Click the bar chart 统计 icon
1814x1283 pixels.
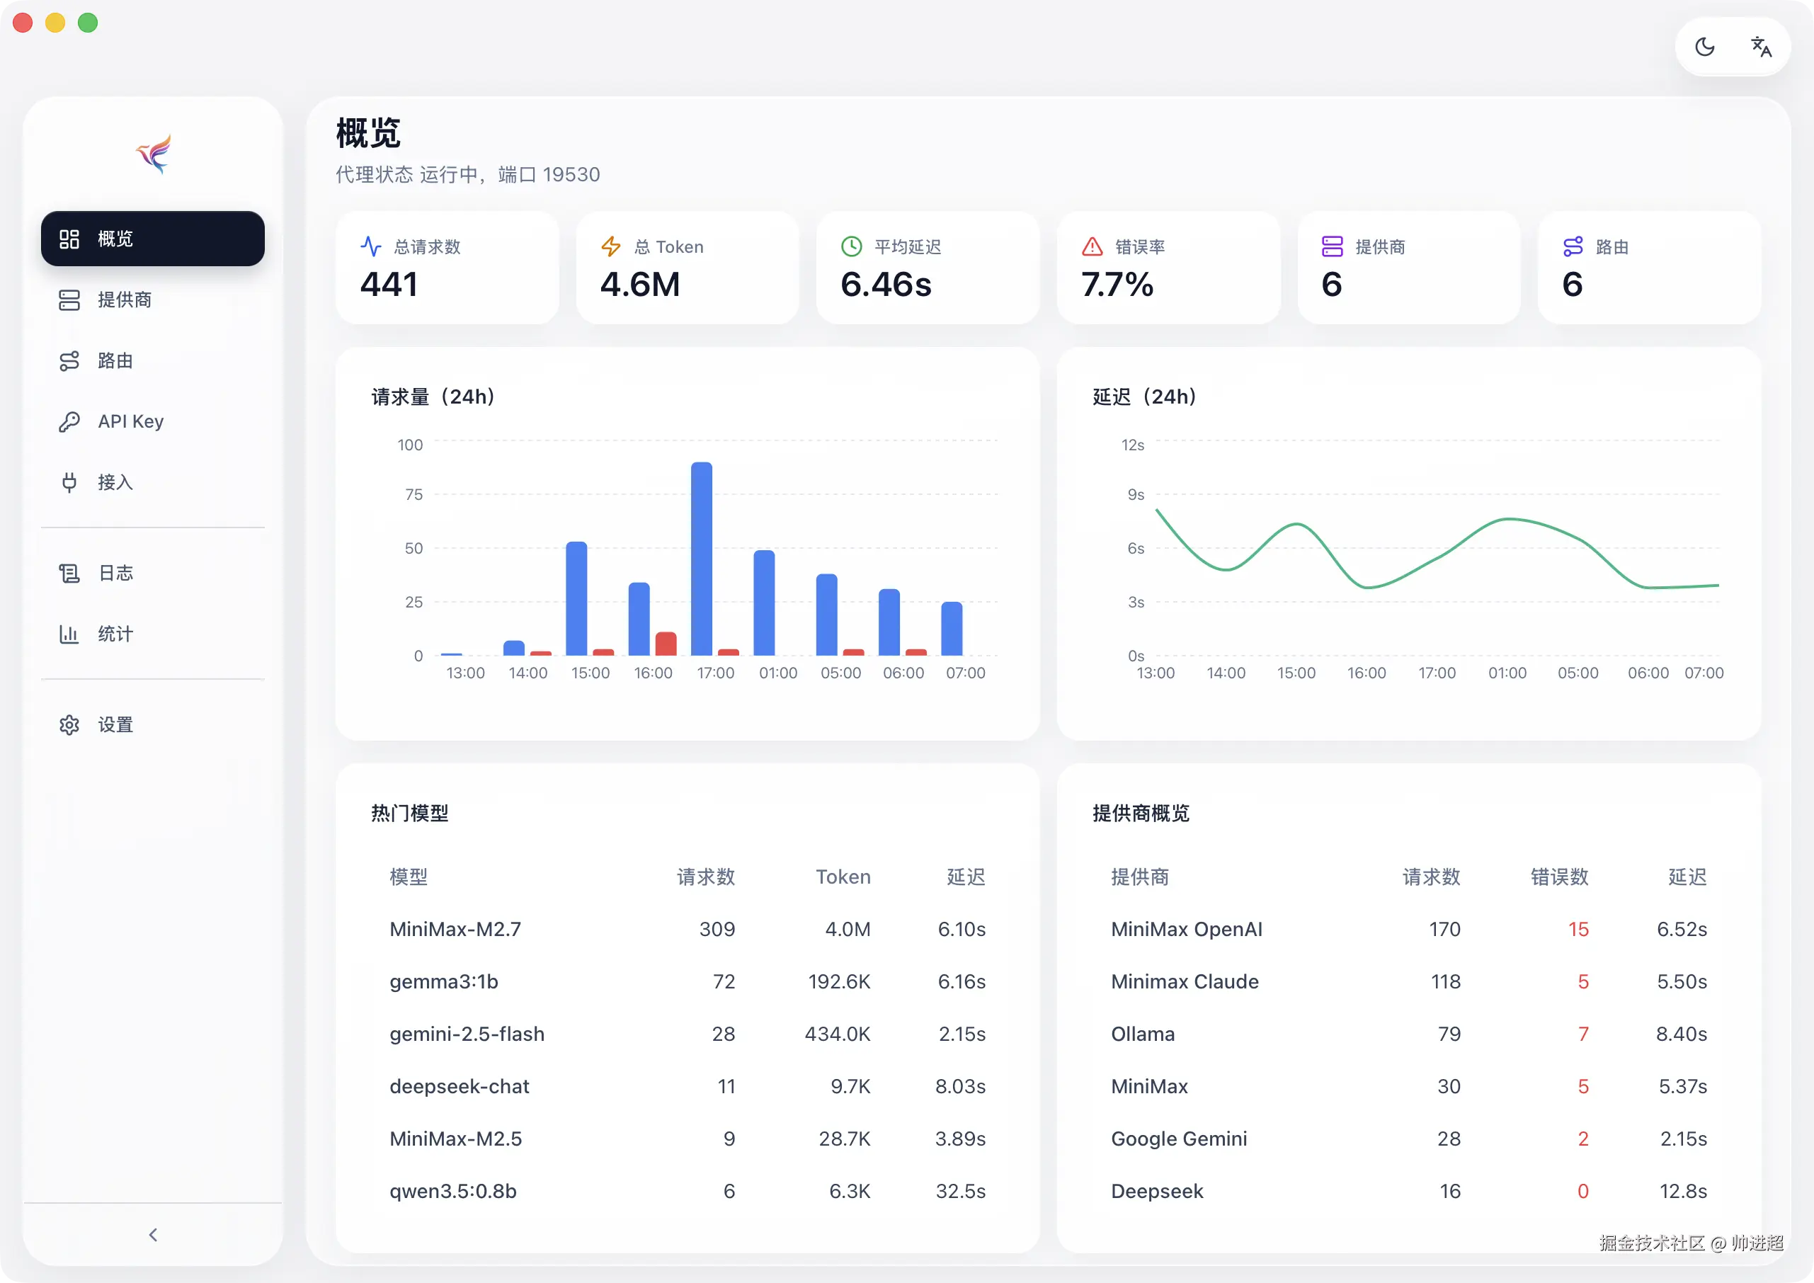pos(69,634)
